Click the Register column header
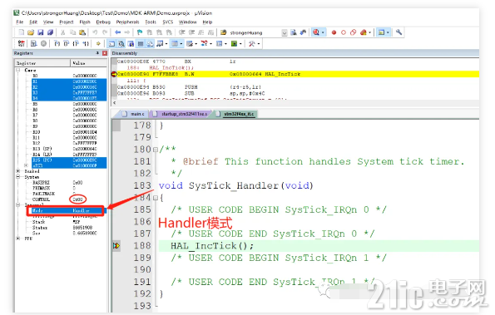 click(42, 63)
